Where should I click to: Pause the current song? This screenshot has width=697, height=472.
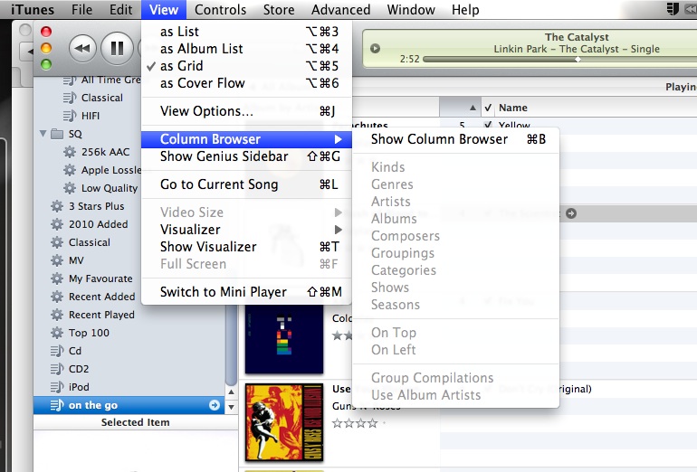tap(117, 48)
